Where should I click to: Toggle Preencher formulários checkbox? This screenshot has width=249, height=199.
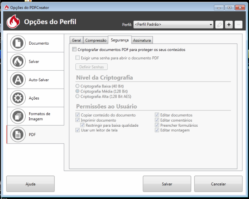click(x=157, y=125)
